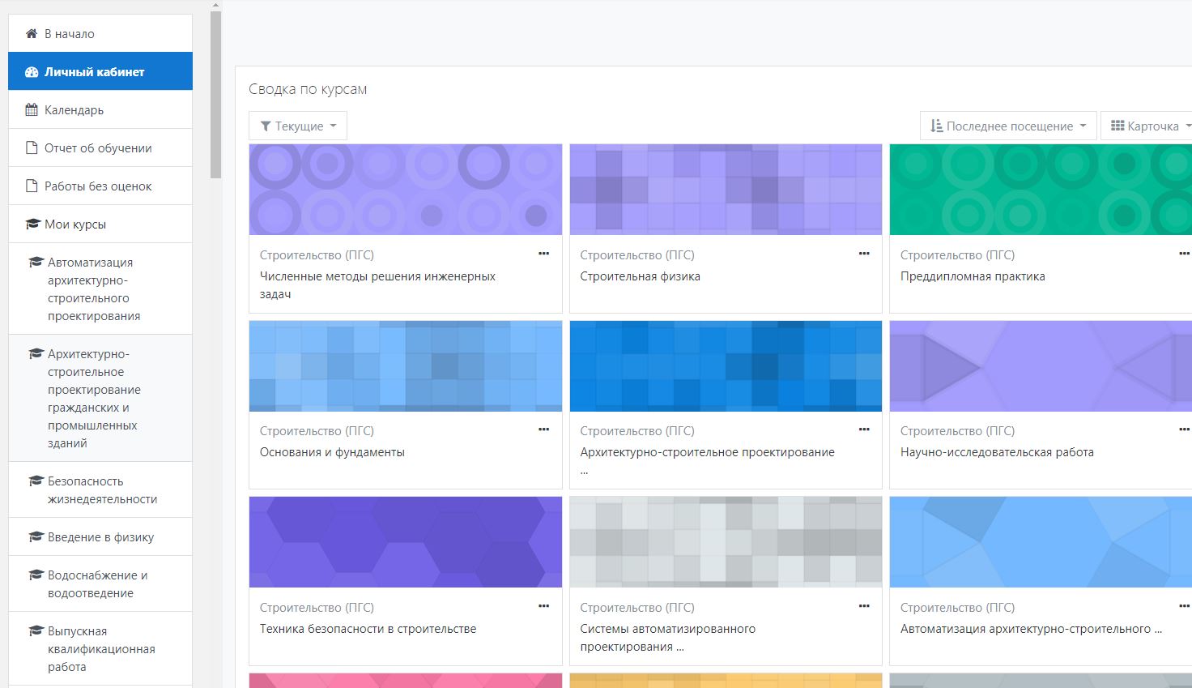Open the course Научно-исследовательская работа

[x=997, y=452]
